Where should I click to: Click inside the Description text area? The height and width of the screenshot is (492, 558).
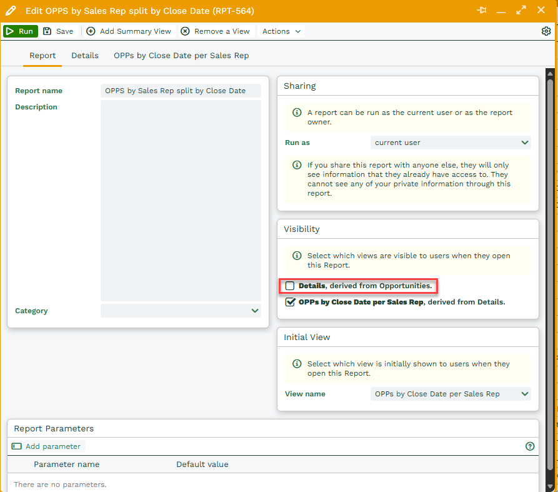[x=181, y=200]
